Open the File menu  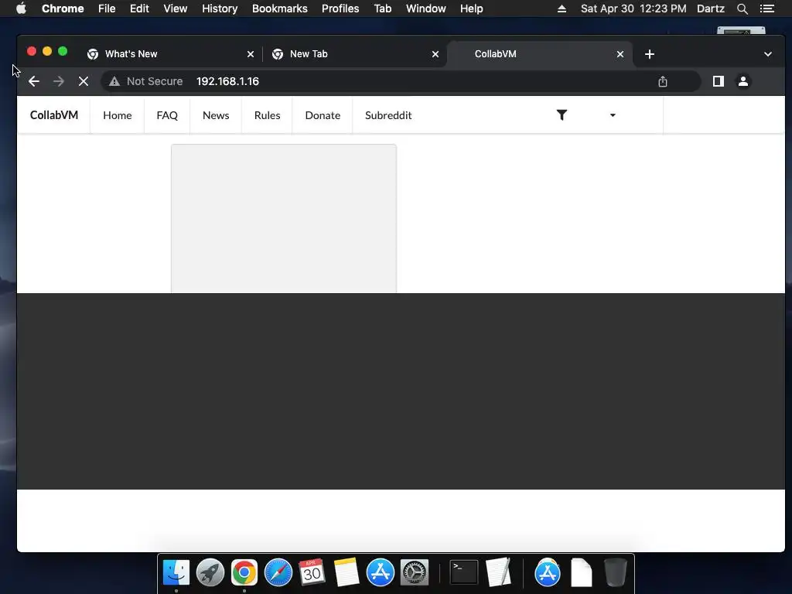107,9
